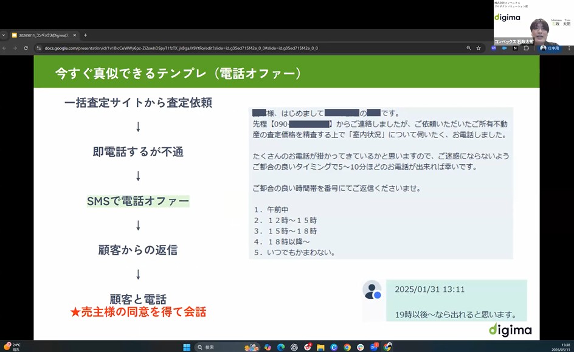
Task: Launch Microsoft Edge from the taskbar
Action: click(x=281, y=347)
